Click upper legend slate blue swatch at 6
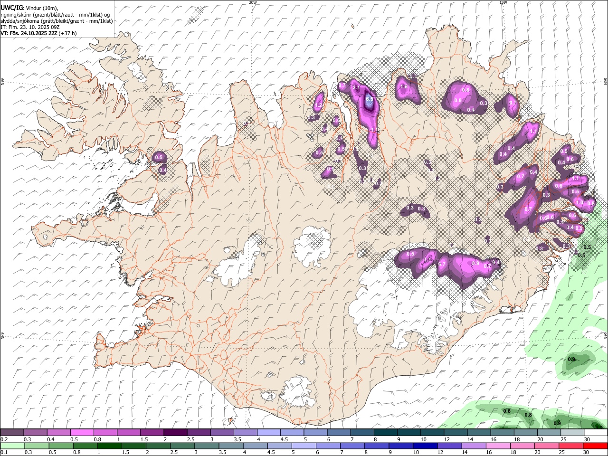 click(x=339, y=433)
